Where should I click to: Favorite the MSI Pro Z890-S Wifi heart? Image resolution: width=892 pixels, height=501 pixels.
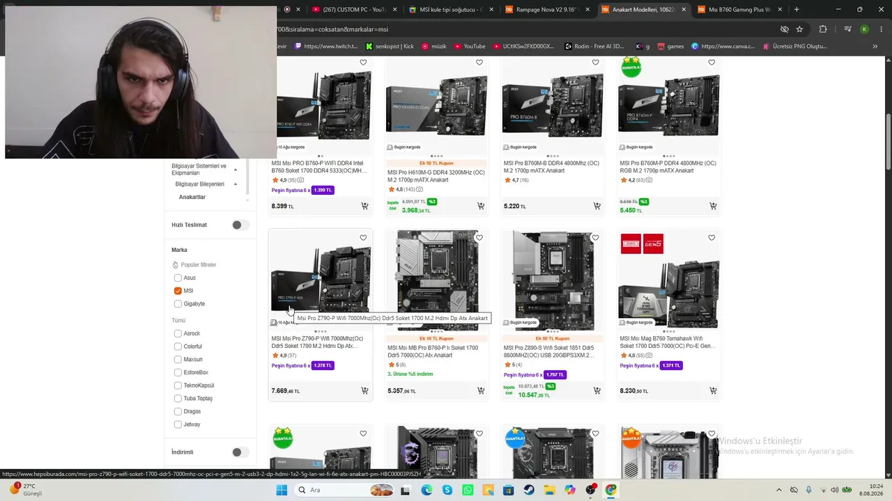click(595, 238)
